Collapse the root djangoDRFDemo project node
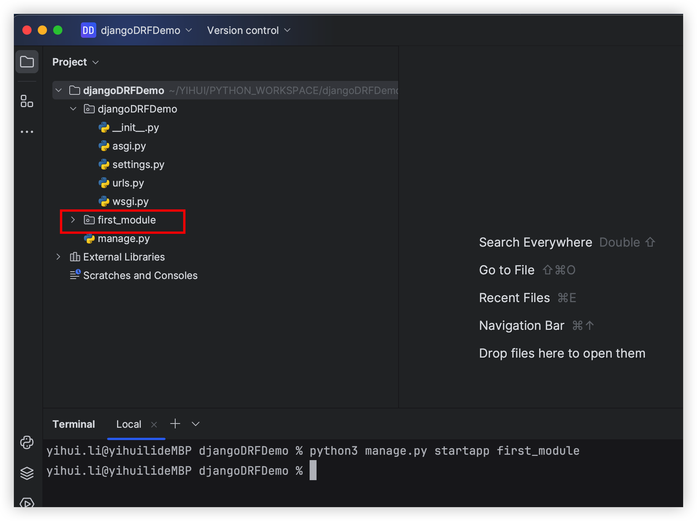 point(59,91)
